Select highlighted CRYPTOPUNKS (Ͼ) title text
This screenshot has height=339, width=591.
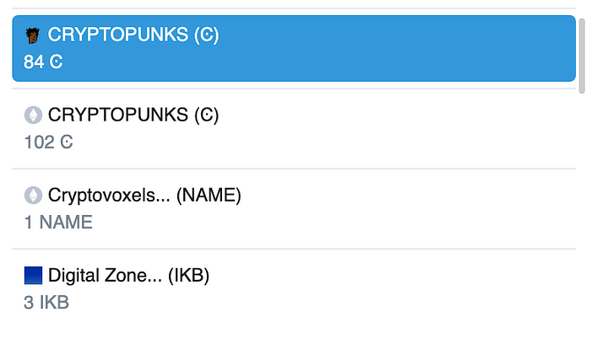133,35
